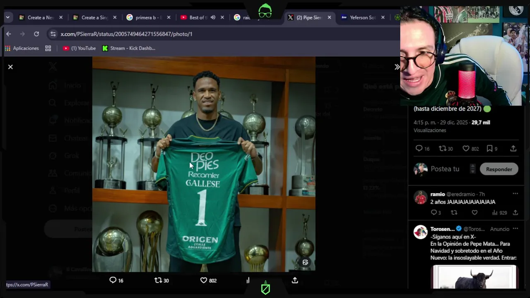Toggle side panel heart showing 802
This screenshot has height=298, width=530.
coord(470,149)
